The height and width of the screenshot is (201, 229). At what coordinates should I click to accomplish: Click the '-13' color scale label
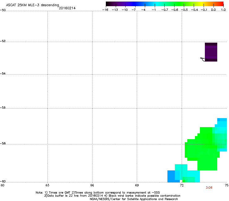click(115, 10)
